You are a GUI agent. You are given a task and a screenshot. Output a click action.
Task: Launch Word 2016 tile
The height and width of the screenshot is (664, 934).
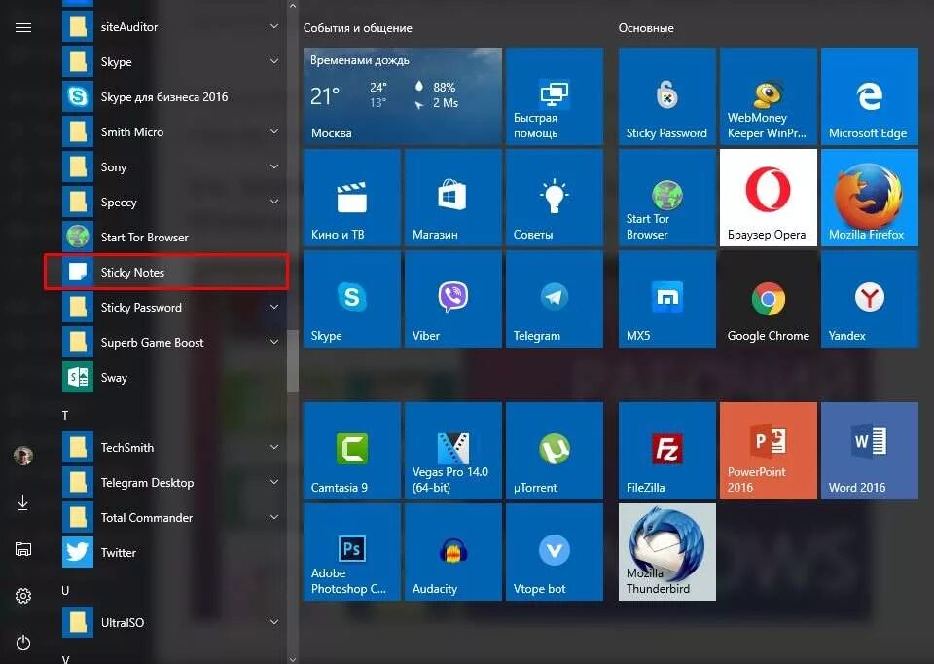(x=870, y=451)
